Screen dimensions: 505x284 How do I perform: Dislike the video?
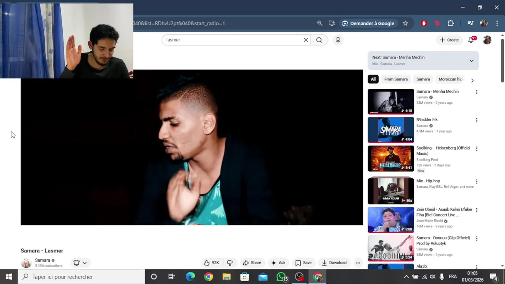230,263
